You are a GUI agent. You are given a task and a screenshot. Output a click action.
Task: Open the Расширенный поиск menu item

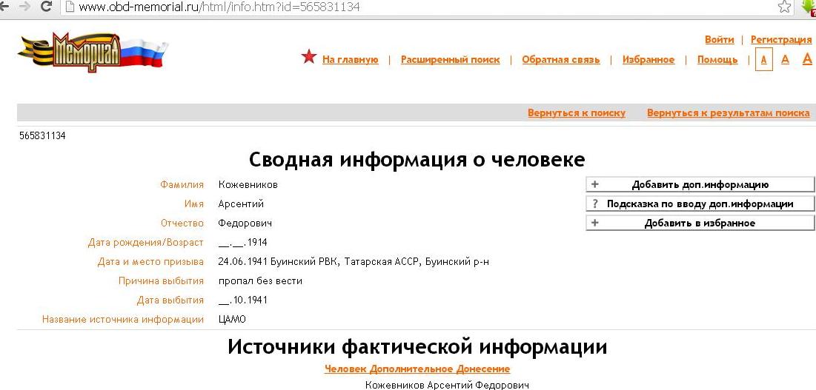(450, 60)
